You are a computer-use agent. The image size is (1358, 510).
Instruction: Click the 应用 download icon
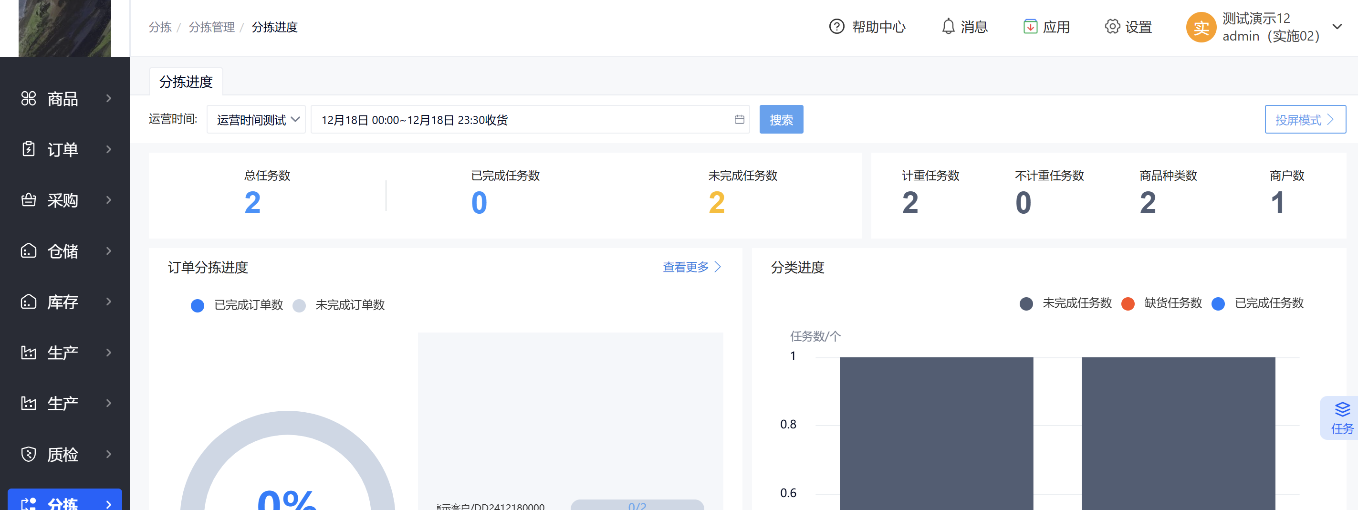1030,26
